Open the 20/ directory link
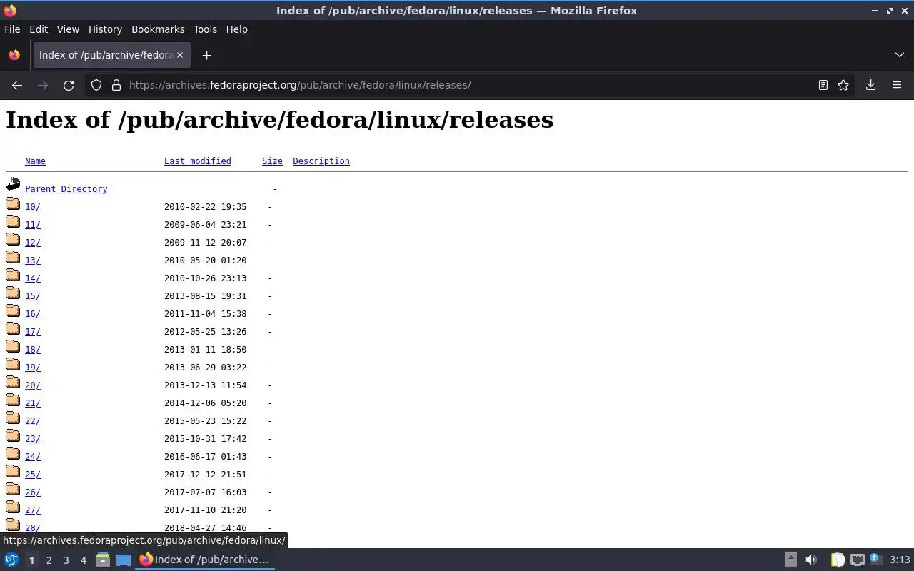The height and width of the screenshot is (571, 914). pyautogui.click(x=33, y=385)
